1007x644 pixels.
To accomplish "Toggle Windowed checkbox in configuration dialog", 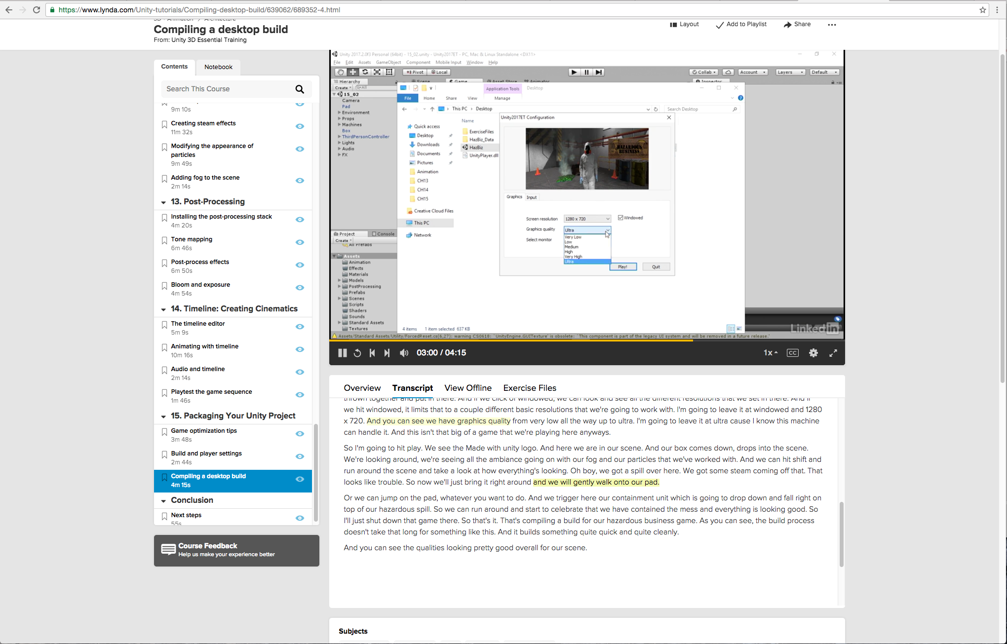I will tap(620, 218).
